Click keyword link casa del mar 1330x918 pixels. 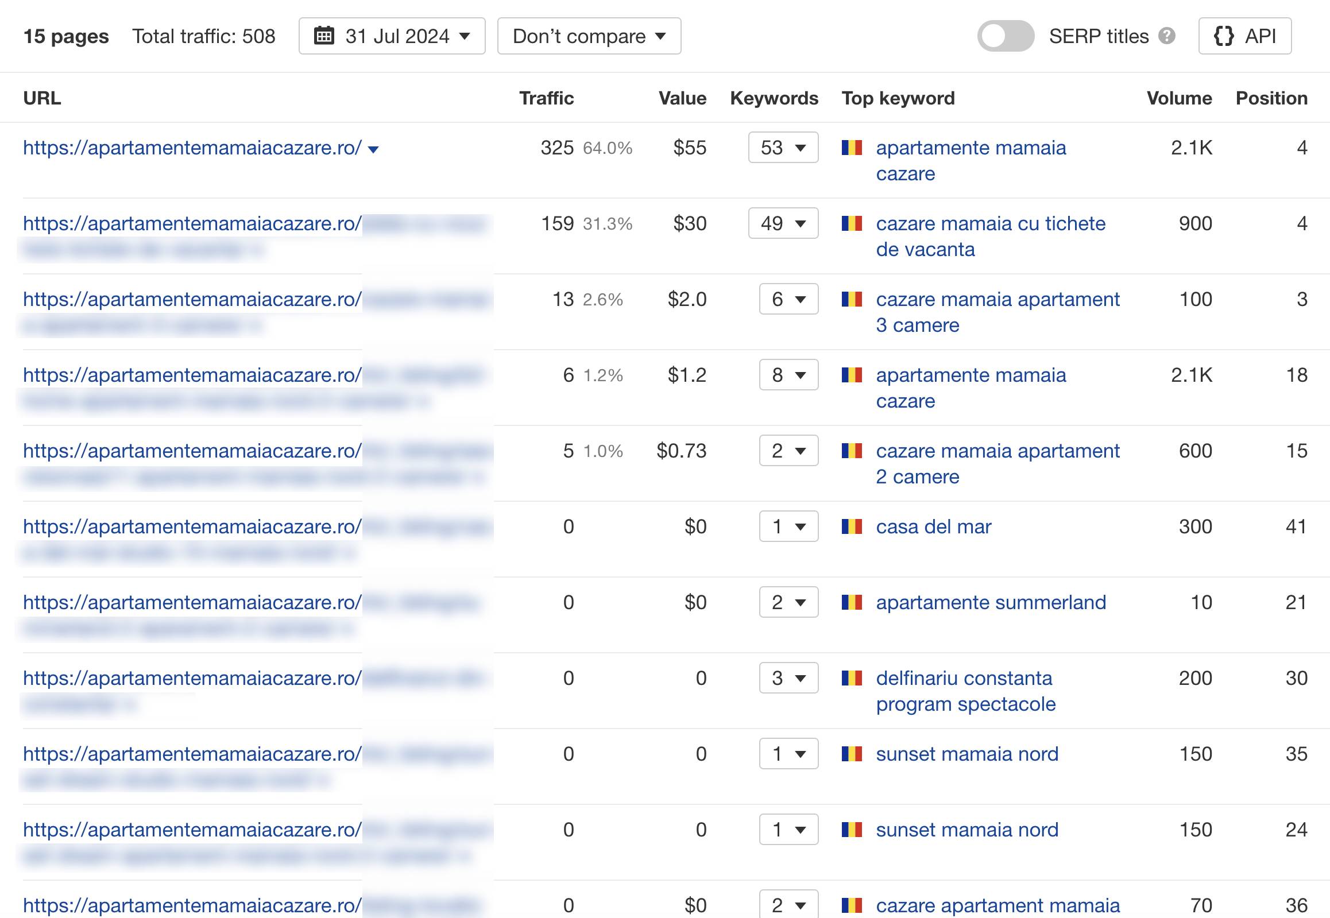click(x=933, y=526)
